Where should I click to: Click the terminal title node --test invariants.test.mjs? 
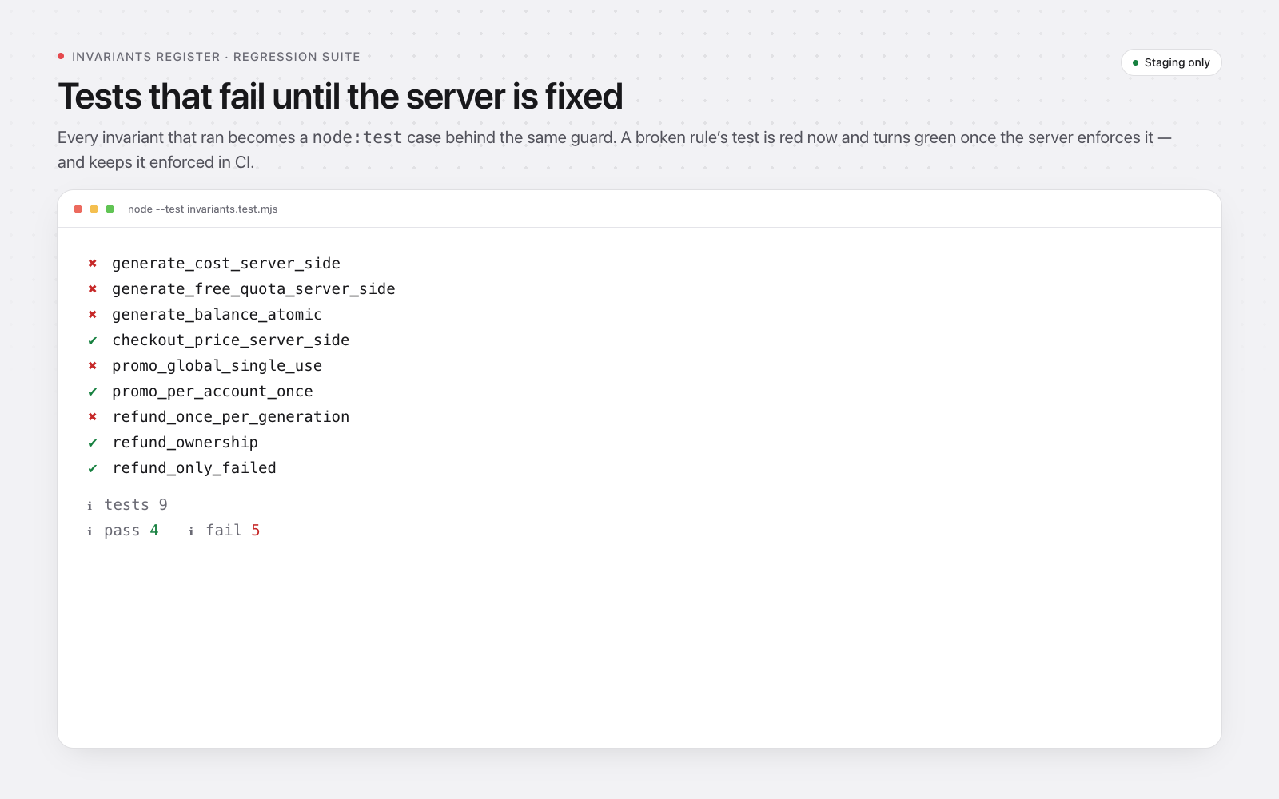(x=203, y=209)
